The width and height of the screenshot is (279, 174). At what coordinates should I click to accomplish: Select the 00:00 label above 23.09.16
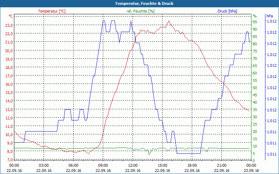[251, 166]
